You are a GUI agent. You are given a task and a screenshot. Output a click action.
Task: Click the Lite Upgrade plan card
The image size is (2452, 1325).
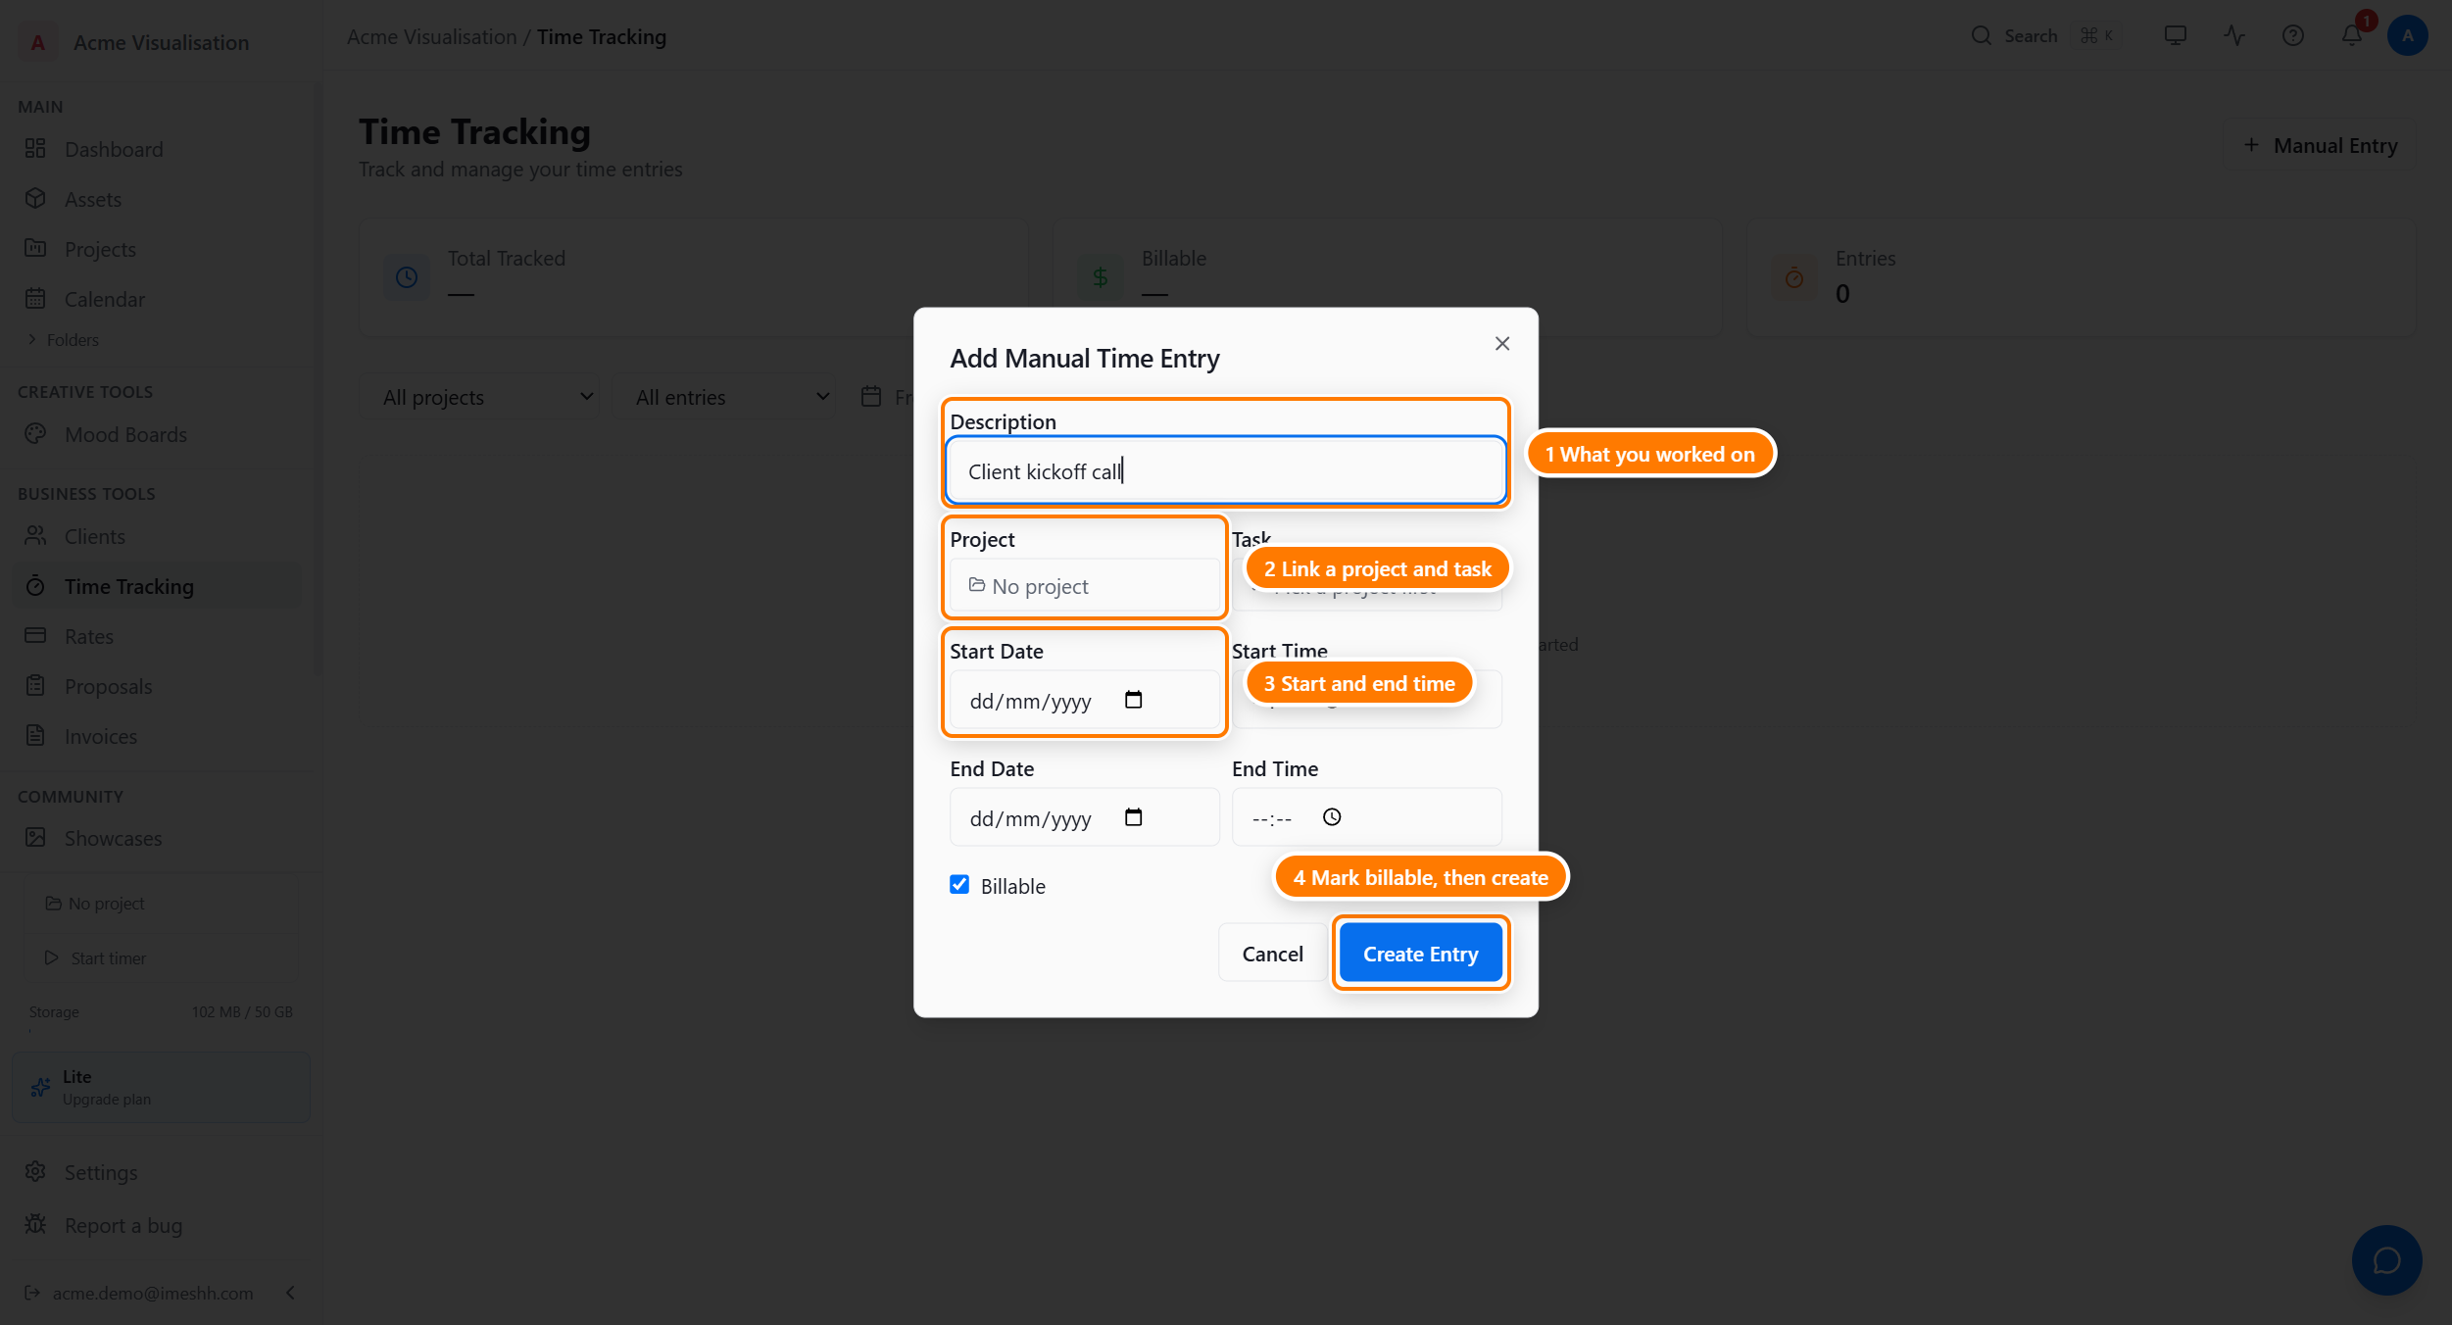(x=161, y=1087)
